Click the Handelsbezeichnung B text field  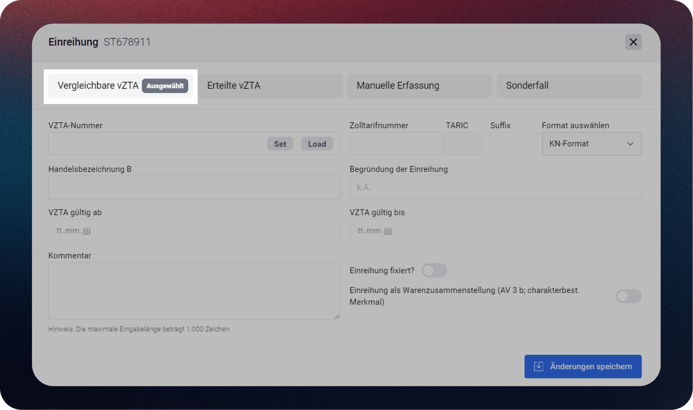click(194, 187)
